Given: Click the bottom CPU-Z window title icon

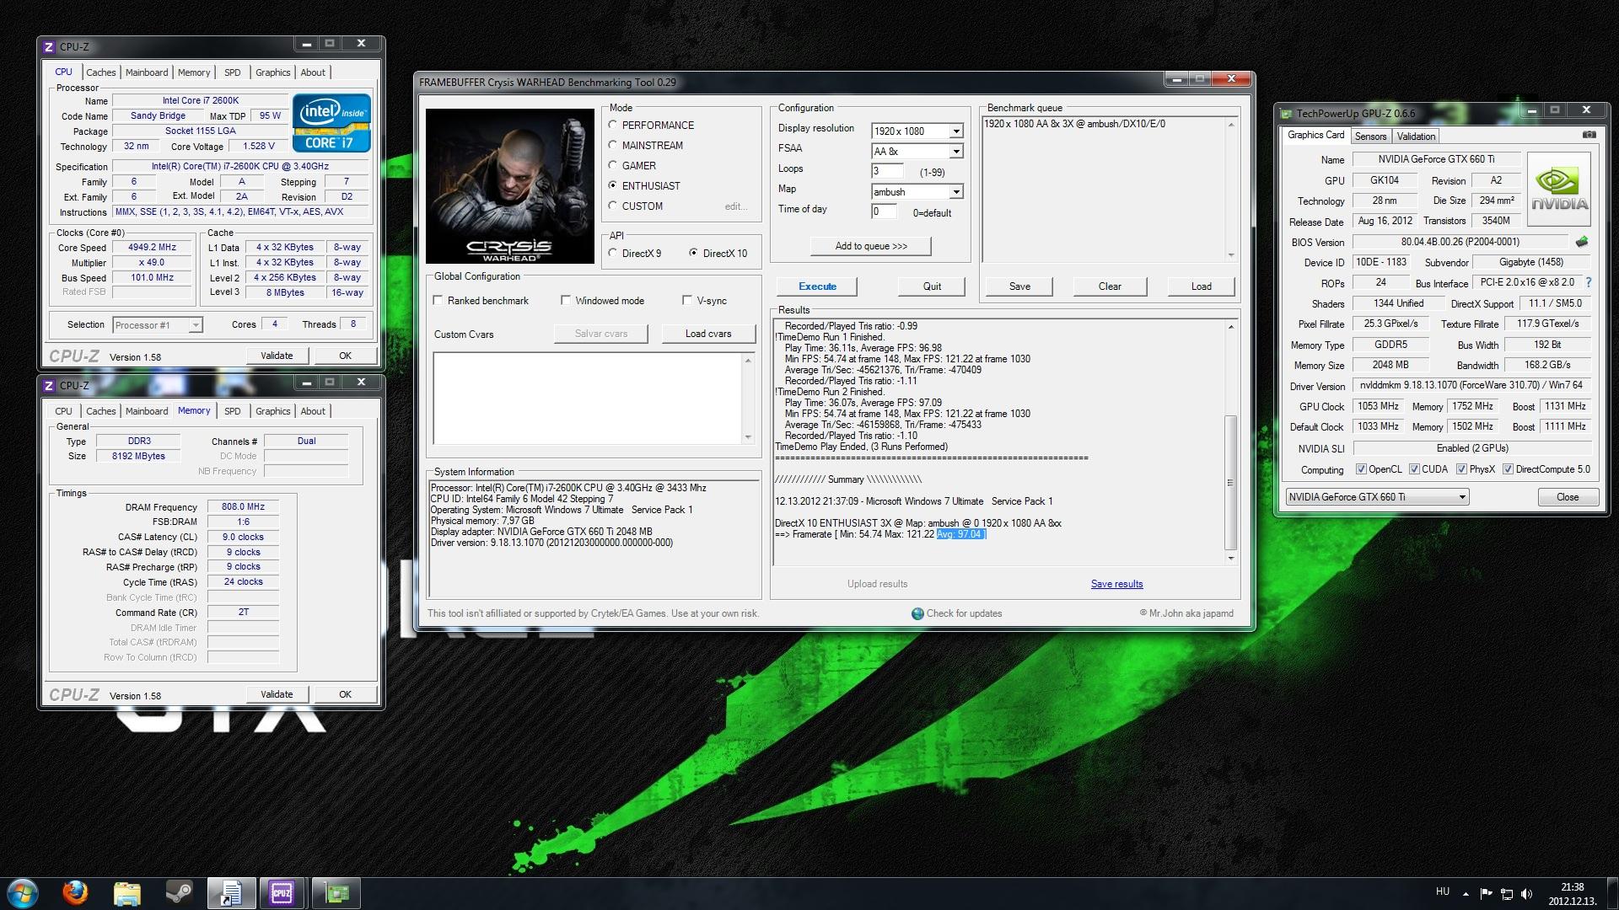Looking at the screenshot, I should [x=49, y=386].
